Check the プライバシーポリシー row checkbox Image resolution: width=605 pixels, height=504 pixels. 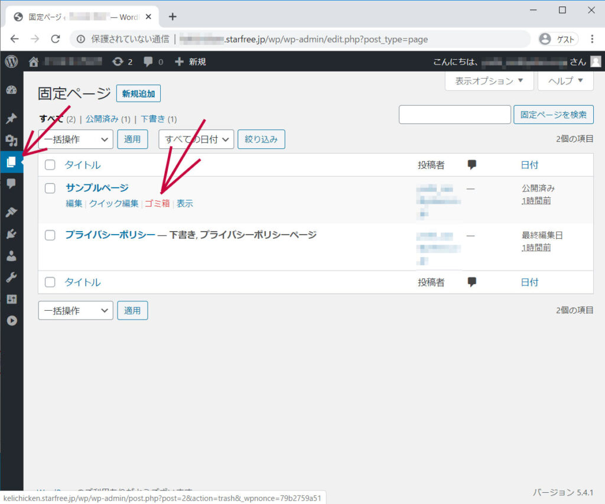point(50,235)
